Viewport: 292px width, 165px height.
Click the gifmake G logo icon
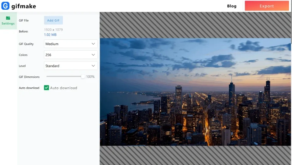coord(5,6)
